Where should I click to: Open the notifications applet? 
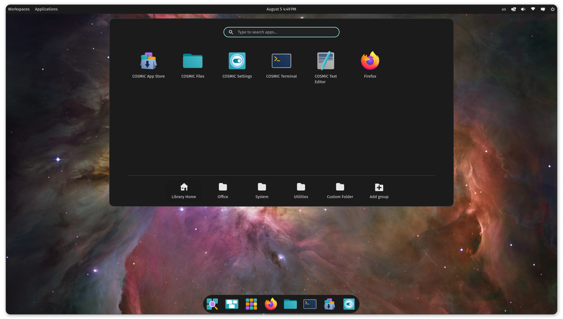pyautogui.click(x=543, y=10)
